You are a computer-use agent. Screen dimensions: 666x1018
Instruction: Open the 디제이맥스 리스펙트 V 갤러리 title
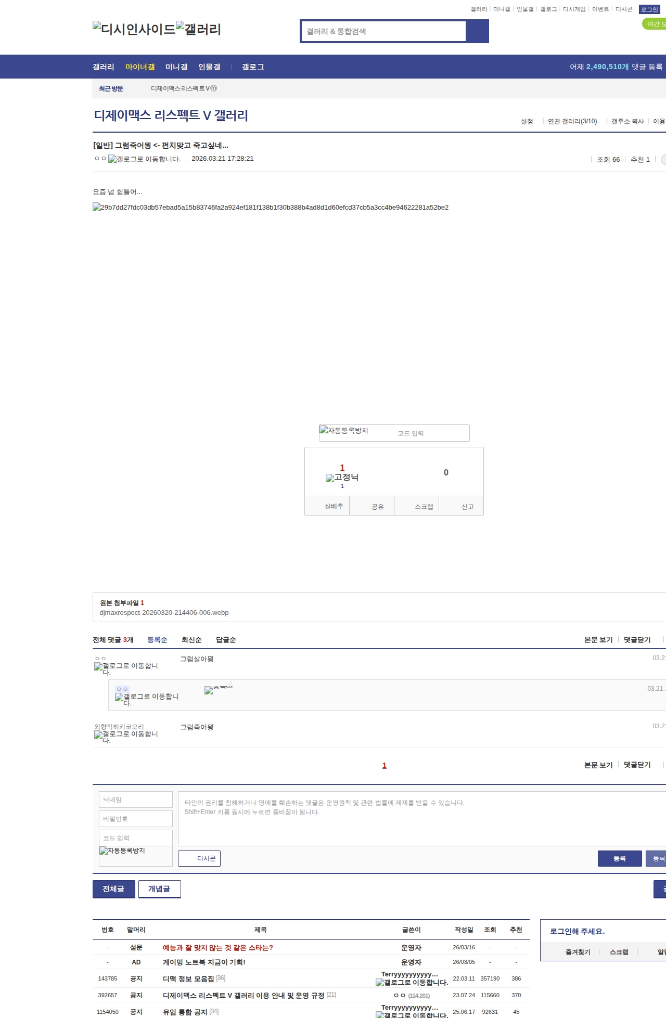coord(171,115)
